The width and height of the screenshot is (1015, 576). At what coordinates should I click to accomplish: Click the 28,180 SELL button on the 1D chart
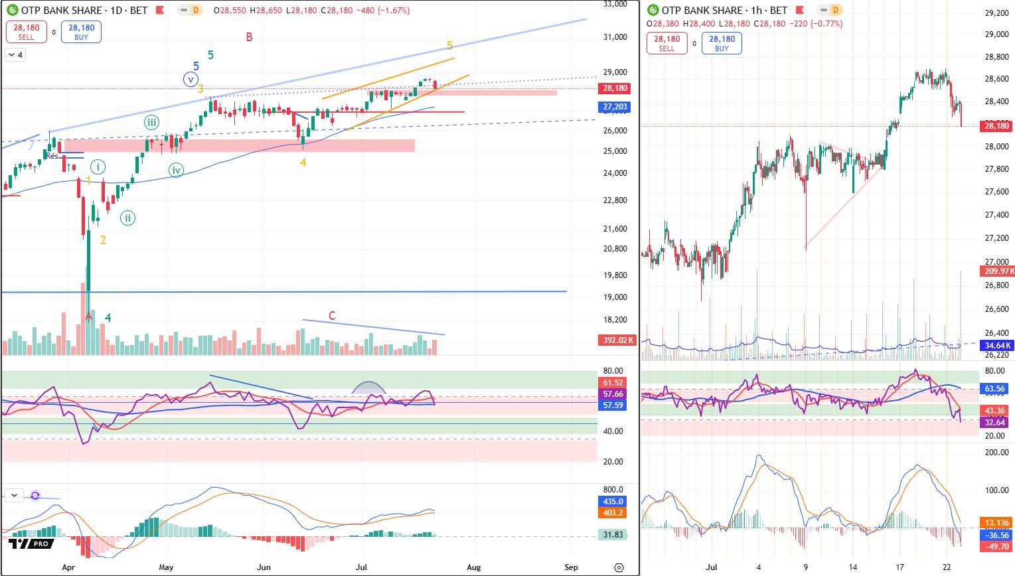(26, 32)
